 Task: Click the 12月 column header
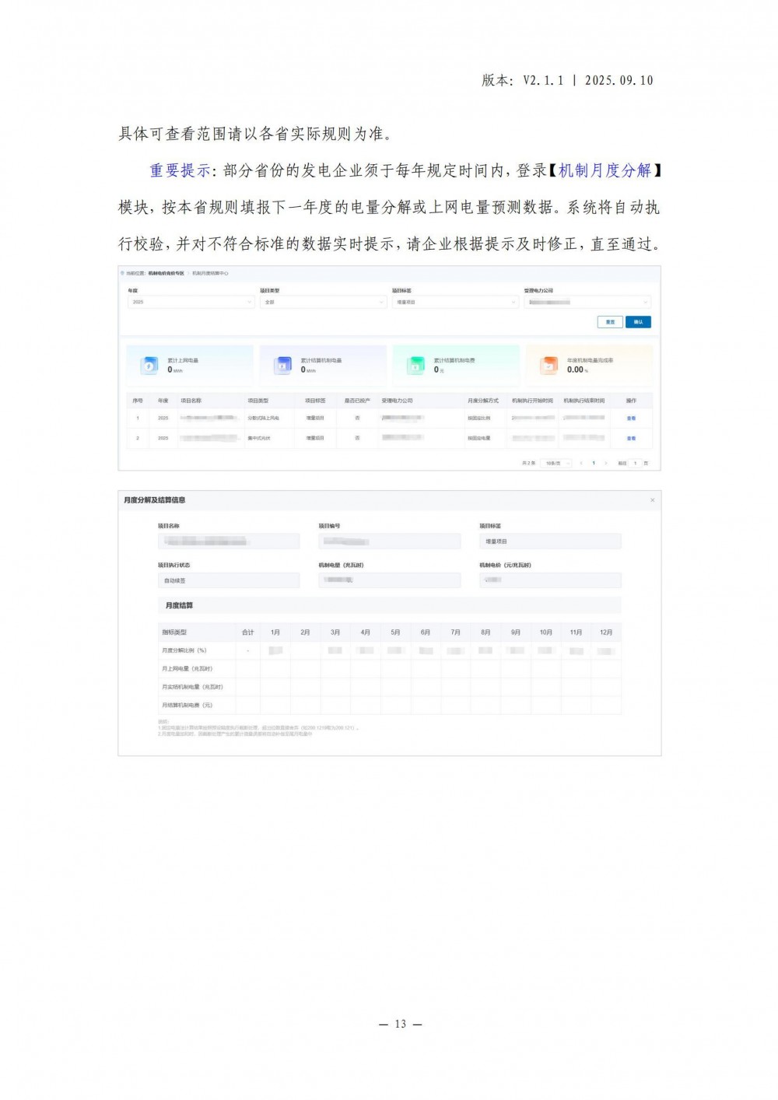[606, 632]
